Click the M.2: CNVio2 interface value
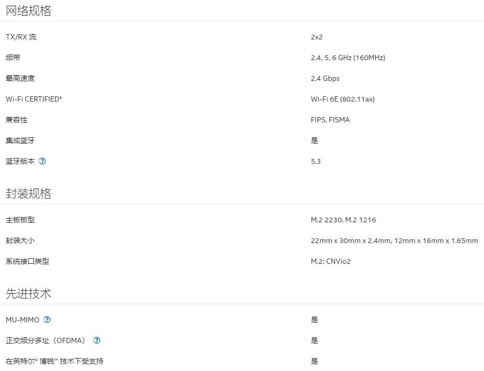 coord(331,261)
